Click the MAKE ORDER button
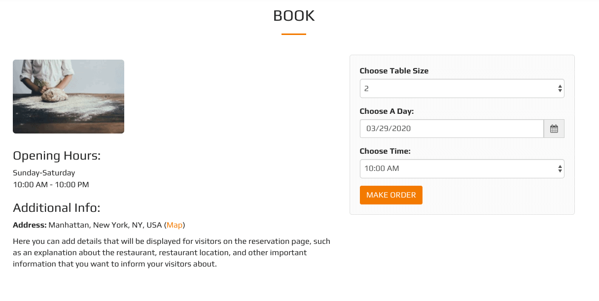Image resolution: width=599 pixels, height=301 pixels. click(391, 195)
